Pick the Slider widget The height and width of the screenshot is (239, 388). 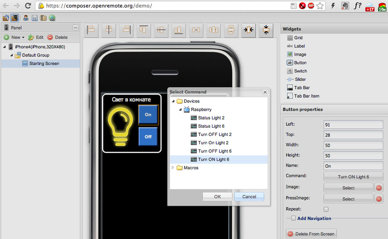pyautogui.click(x=296, y=79)
